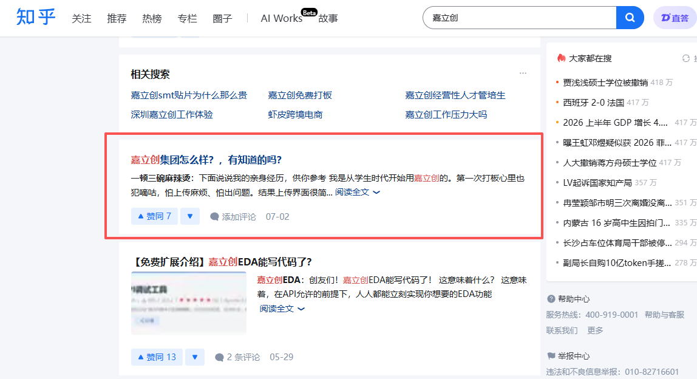Click the author name 一顿三碗麻辣烫
Viewport: 697px width, 379px height.
160,179
